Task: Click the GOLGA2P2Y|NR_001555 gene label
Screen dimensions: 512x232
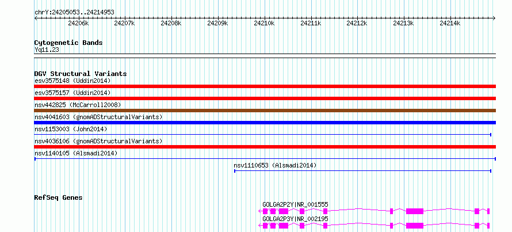Action: click(x=295, y=204)
